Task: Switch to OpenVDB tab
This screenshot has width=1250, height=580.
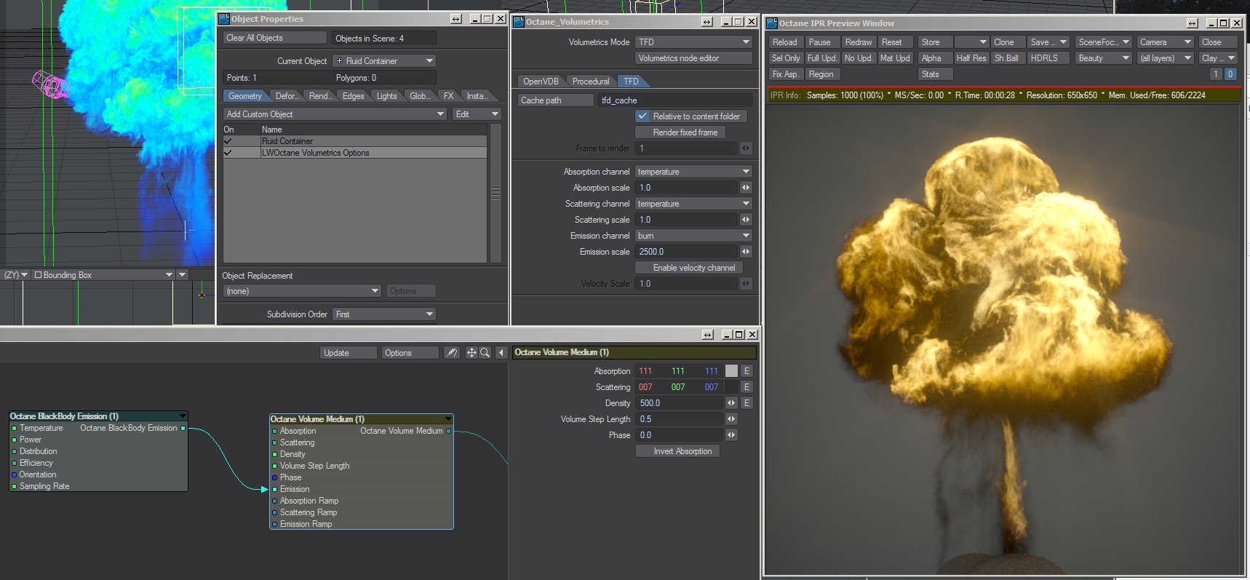Action: click(541, 82)
